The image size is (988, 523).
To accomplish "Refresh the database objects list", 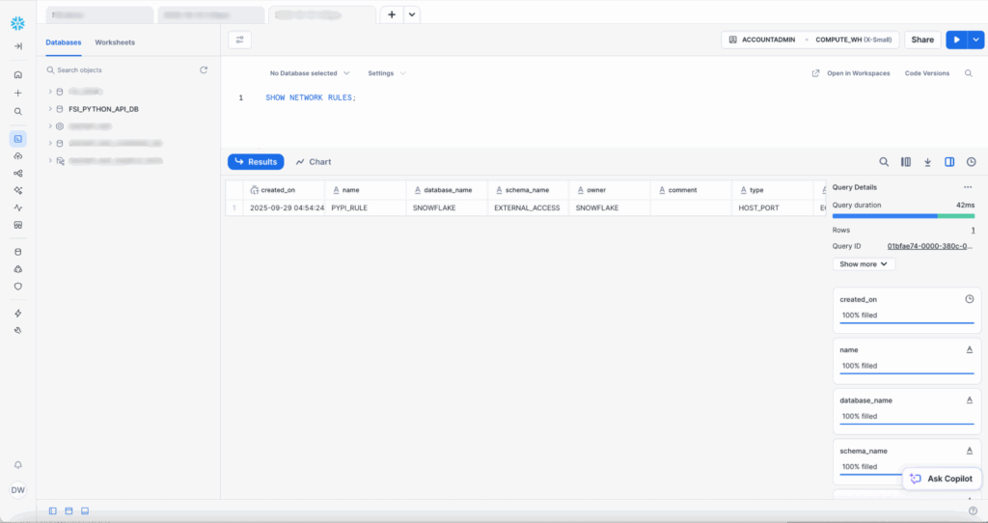I will [x=204, y=70].
